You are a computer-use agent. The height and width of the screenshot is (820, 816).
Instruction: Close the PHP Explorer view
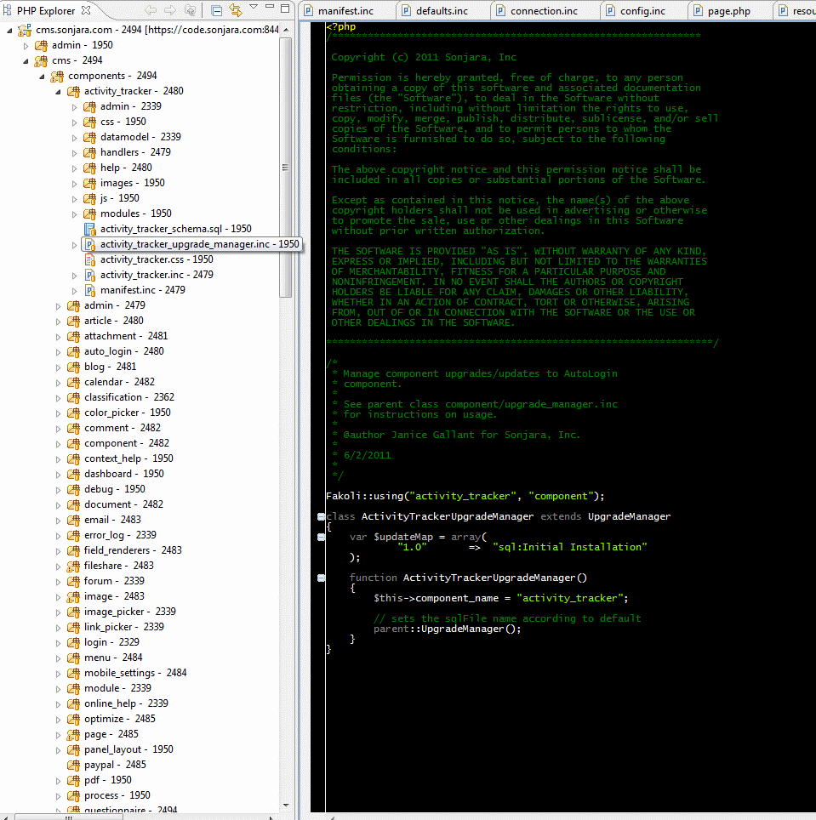coord(84,11)
